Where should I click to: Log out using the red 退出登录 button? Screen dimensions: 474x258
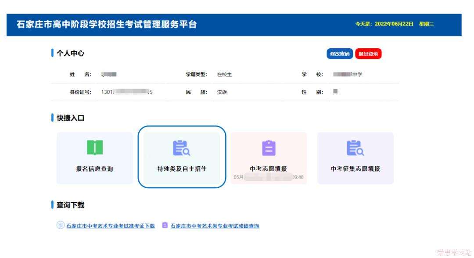click(368, 54)
